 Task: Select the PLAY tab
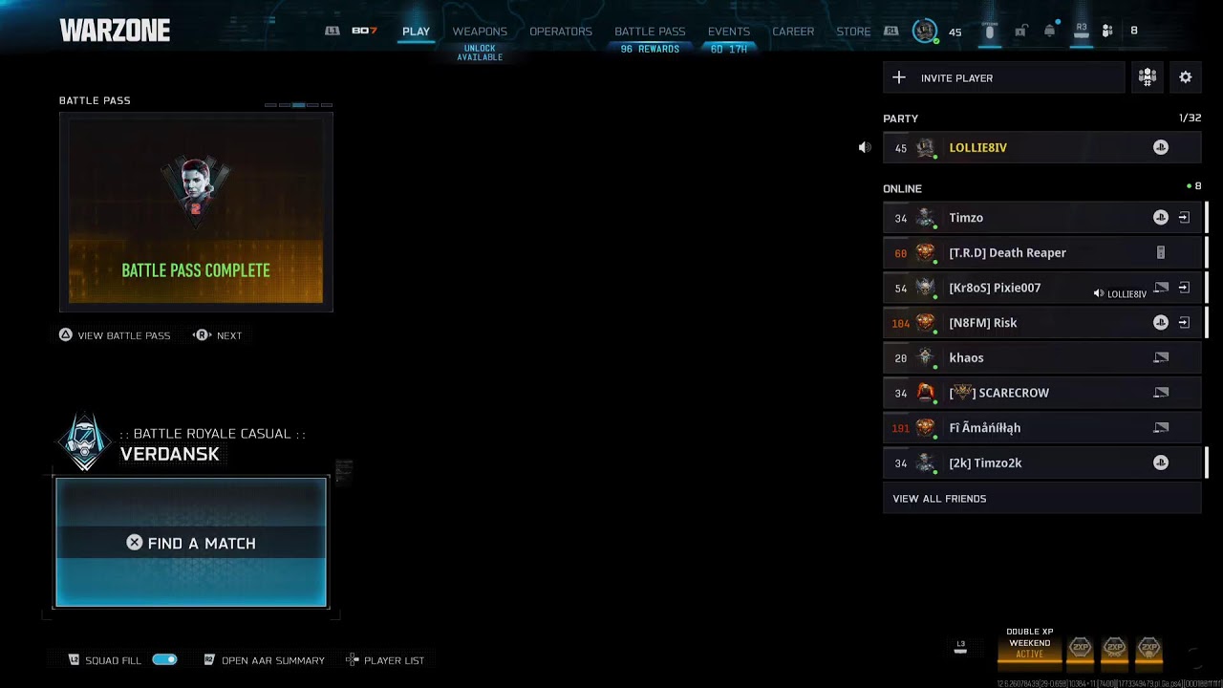pos(416,32)
